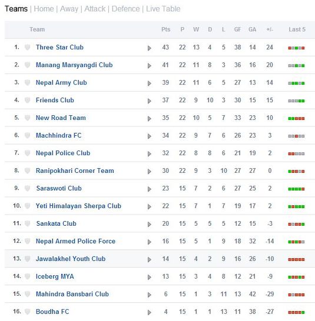Image resolution: width=315 pixels, height=321 pixels.
Task: Click the crest icon beside Sankata Club
Action: click(x=27, y=223)
